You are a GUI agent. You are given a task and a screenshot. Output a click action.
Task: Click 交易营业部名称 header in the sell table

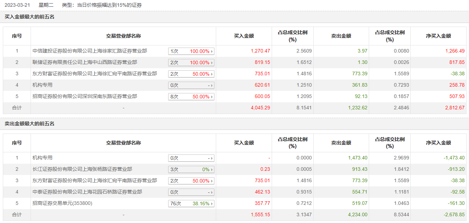(x=123, y=143)
